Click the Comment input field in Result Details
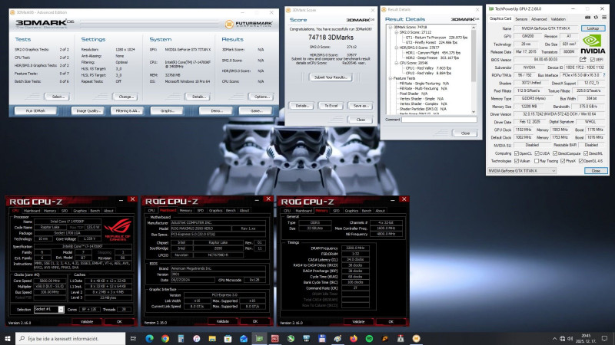Viewport: 615px width, 345px height. (x=439, y=120)
